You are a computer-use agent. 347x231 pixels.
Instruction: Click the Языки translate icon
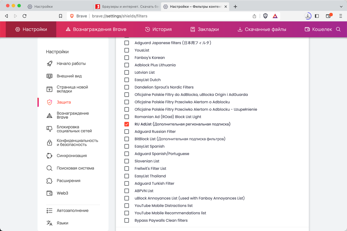pyautogui.click(x=49, y=223)
